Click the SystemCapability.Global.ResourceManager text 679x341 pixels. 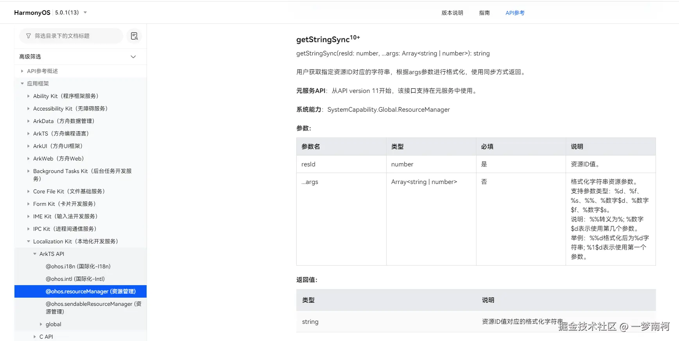(389, 110)
